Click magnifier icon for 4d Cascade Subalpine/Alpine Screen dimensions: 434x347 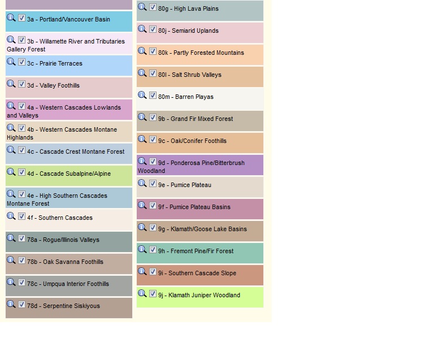(x=11, y=172)
